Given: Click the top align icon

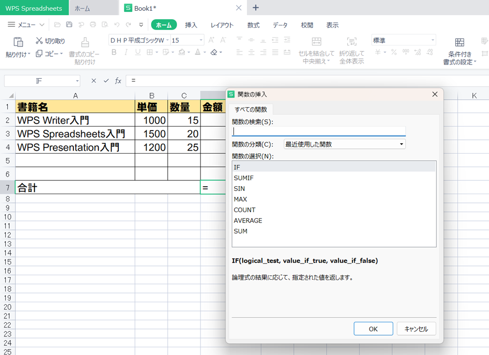Looking at the screenshot, I should coord(240,40).
